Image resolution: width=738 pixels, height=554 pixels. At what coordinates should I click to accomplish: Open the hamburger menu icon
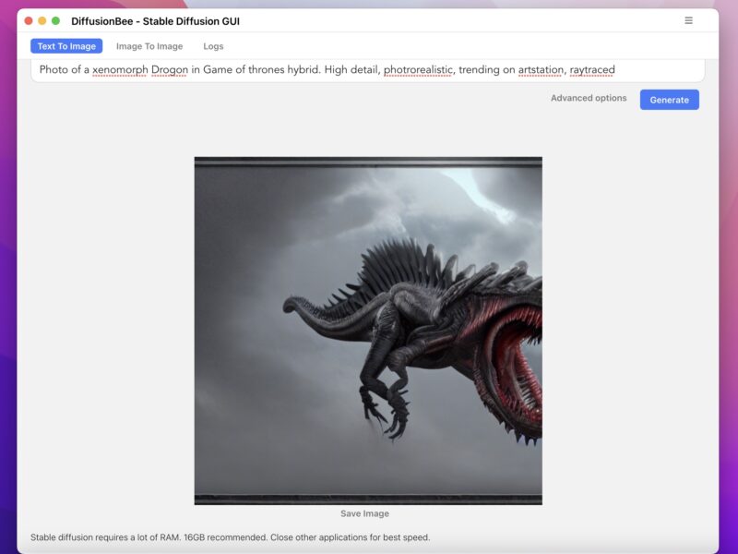coord(688,20)
